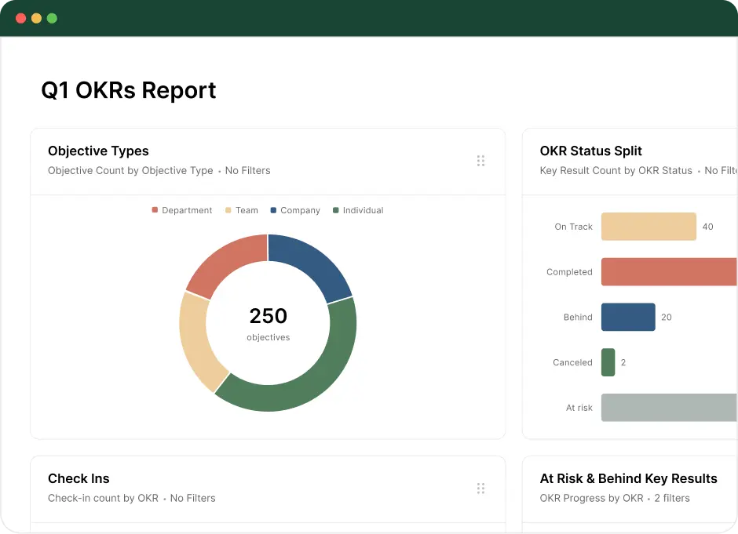The width and height of the screenshot is (738, 534).
Task: Click the green macOS zoom window button
Action: tap(53, 18)
